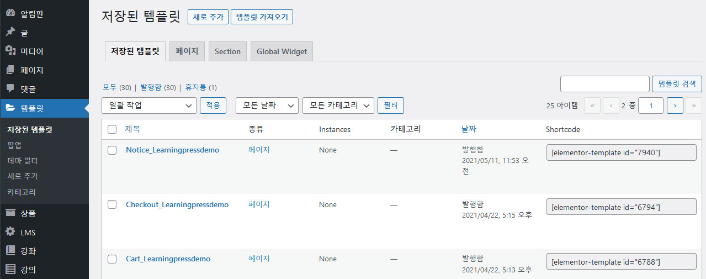Expand the all dates dropdown filter
The height and width of the screenshot is (279, 706).
[267, 106]
